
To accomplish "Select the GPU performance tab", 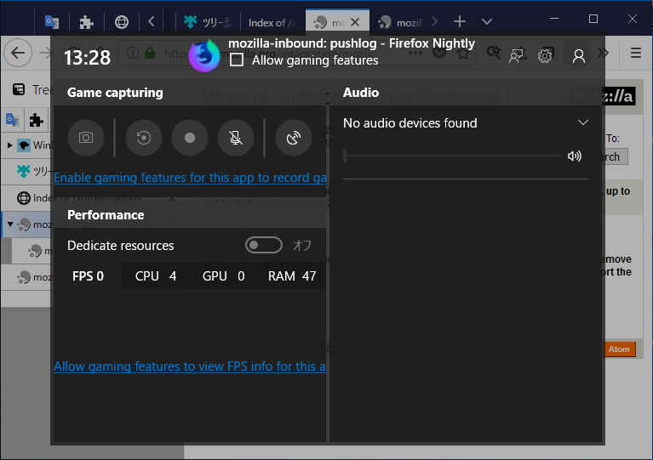I will tap(223, 276).
